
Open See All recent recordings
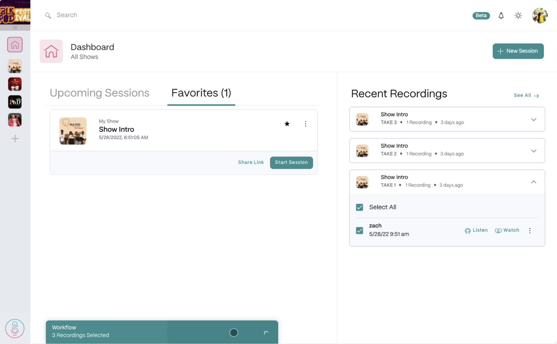pyautogui.click(x=526, y=95)
